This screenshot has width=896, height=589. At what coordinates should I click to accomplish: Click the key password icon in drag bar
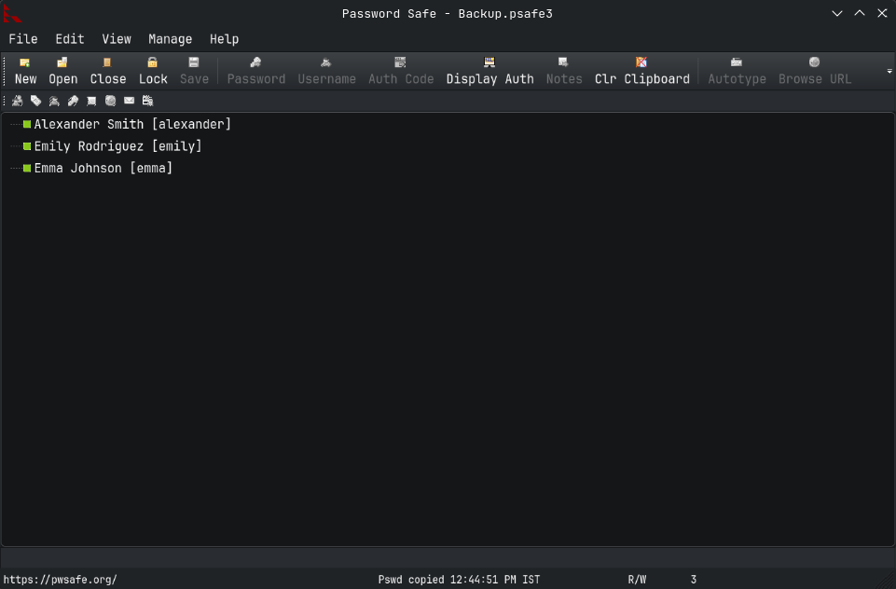(x=73, y=101)
